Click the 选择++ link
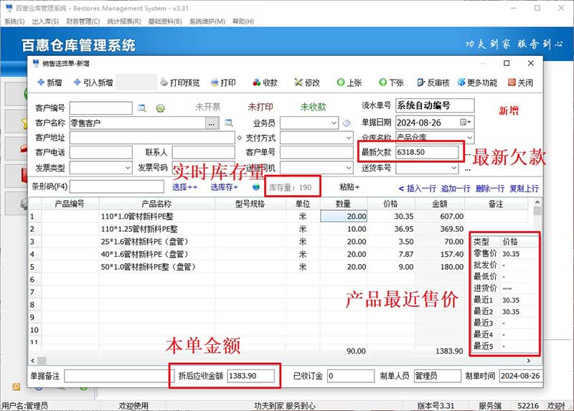This screenshot has height=411, width=574. point(185,187)
